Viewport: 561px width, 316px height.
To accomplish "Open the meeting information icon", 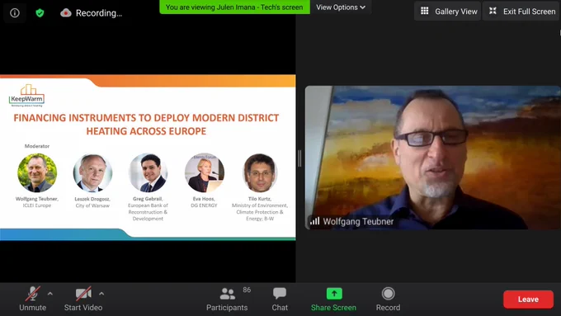I will (15, 13).
